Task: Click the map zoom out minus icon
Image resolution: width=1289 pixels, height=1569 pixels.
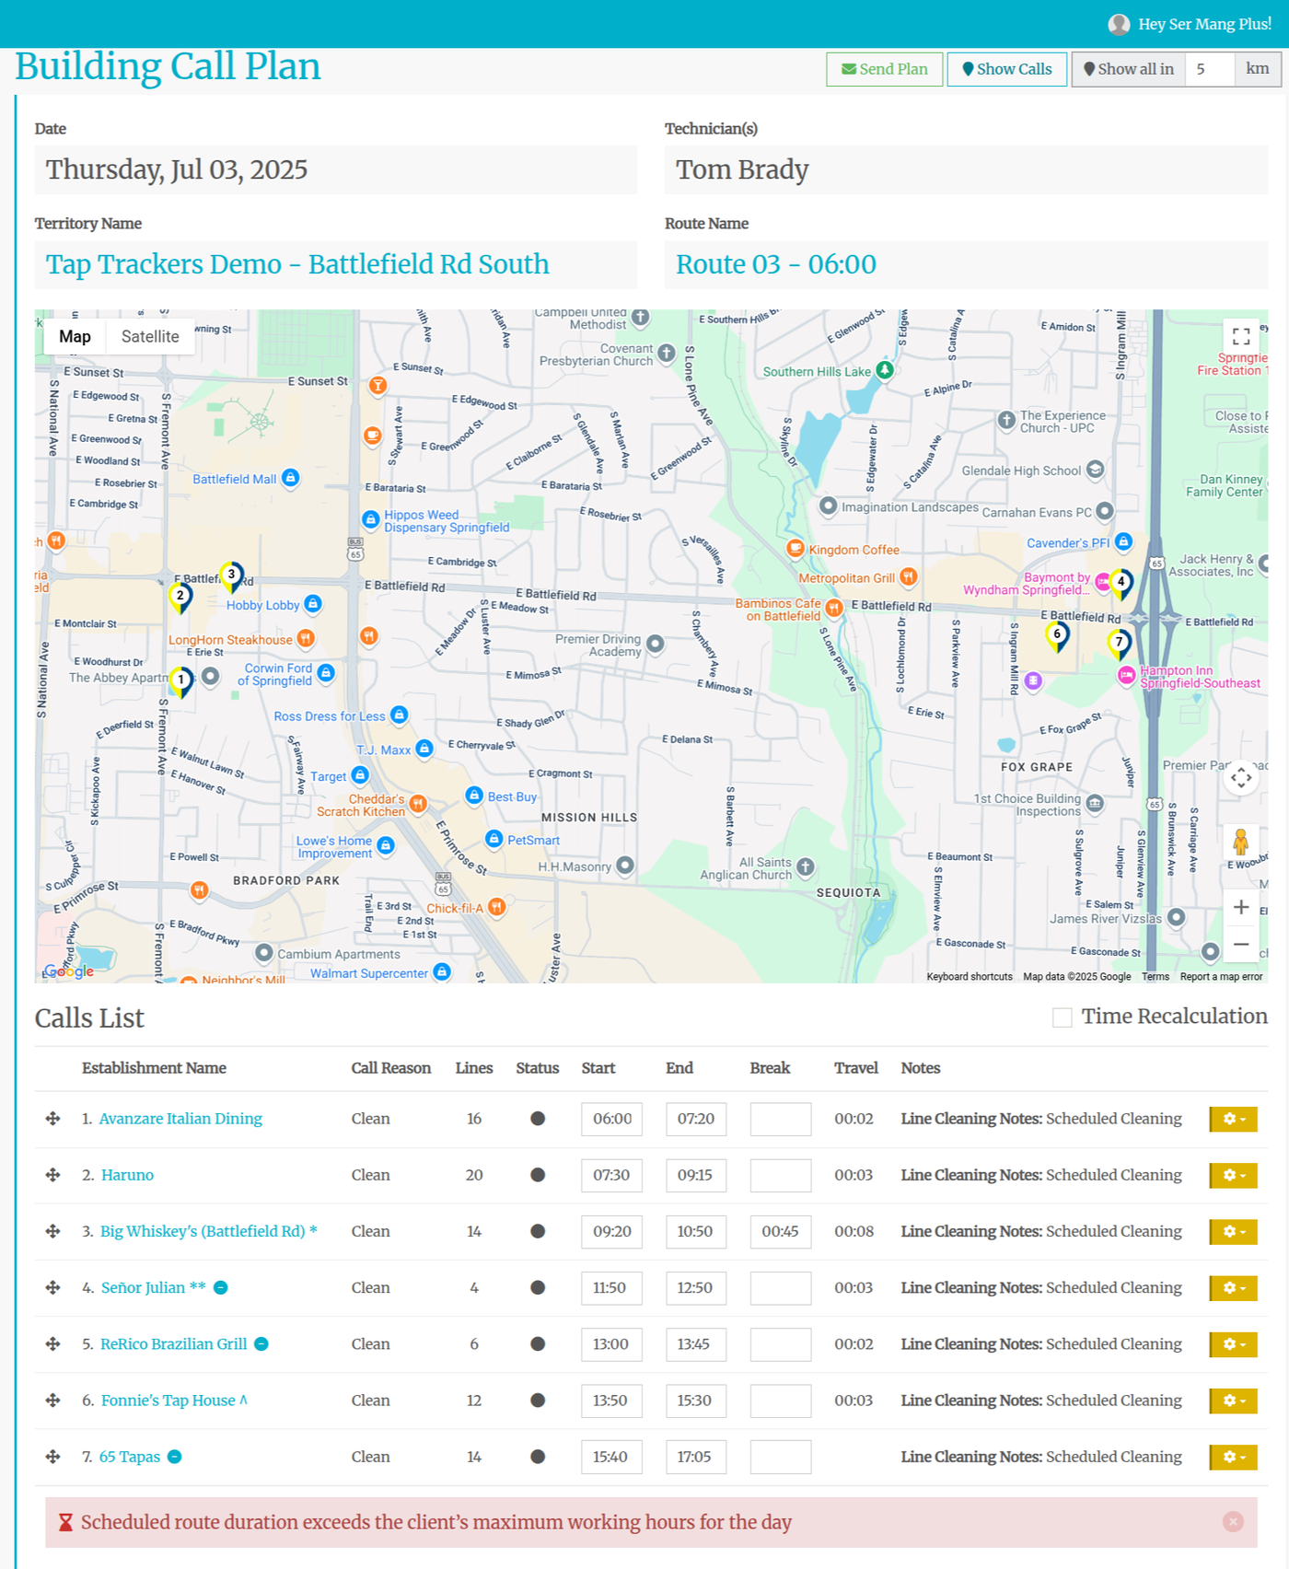Action: [x=1241, y=944]
